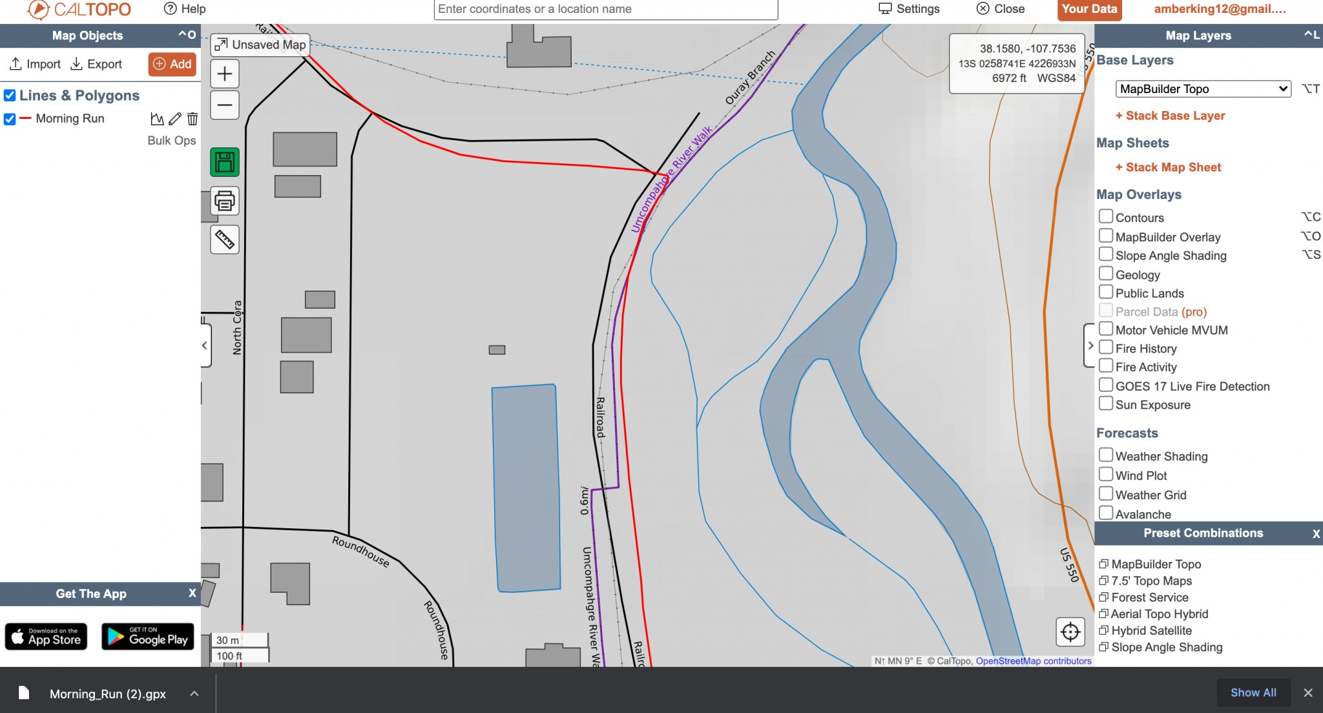Open the Your Data menu
Screen dimensions: 1323x713
tap(1089, 9)
